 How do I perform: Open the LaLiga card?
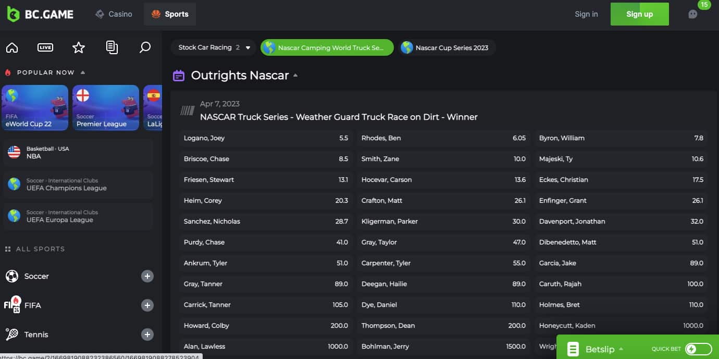153,108
